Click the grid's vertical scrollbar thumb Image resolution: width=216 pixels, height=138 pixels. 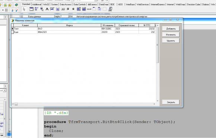click(x=158, y=45)
